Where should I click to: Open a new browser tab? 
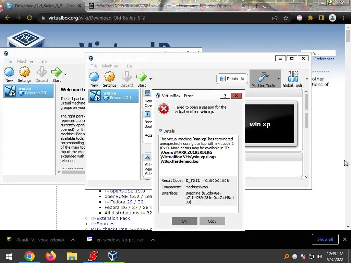(x=256, y=6)
